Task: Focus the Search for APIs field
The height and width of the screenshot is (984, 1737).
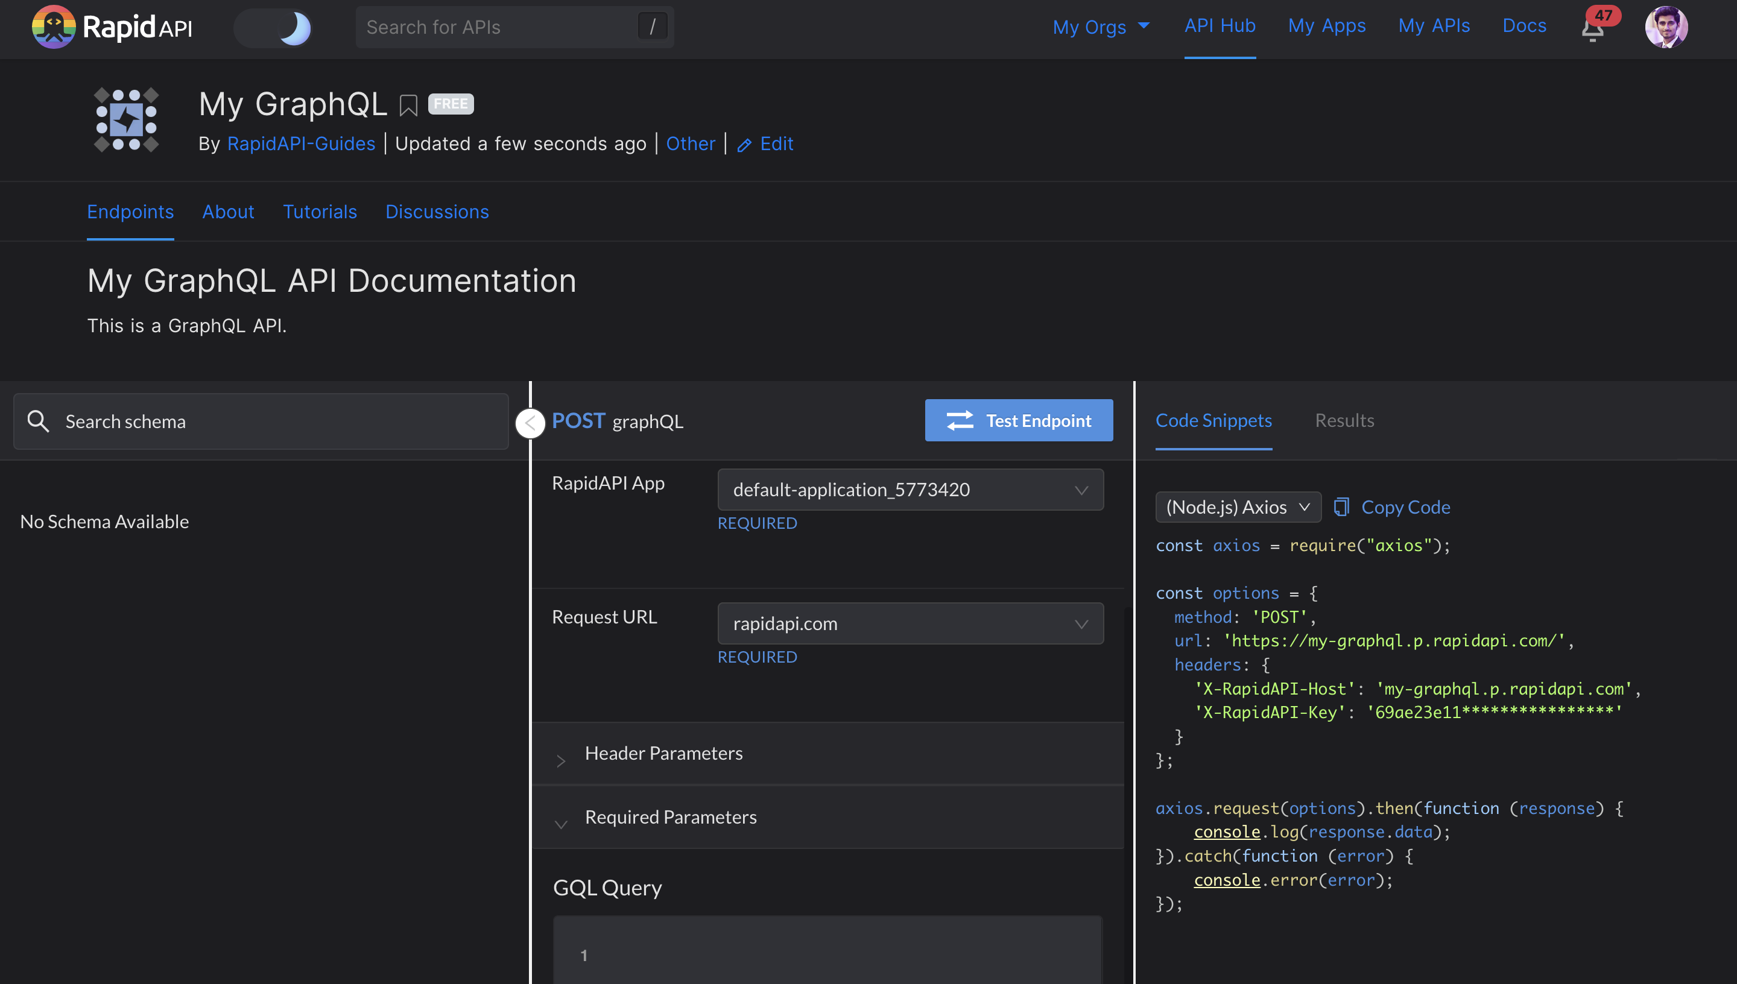Action: [x=500, y=27]
